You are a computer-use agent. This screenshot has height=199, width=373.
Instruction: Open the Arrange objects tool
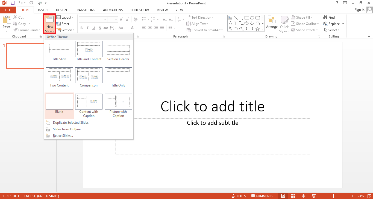coord(272,24)
